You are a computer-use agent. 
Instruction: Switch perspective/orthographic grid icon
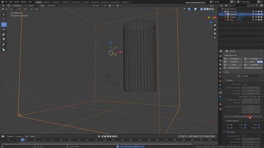214,38
